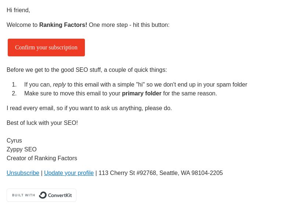Click the Zyppy SEO signature line

[x=22, y=150]
